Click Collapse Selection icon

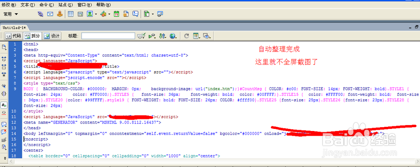click(x=4, y=67)
